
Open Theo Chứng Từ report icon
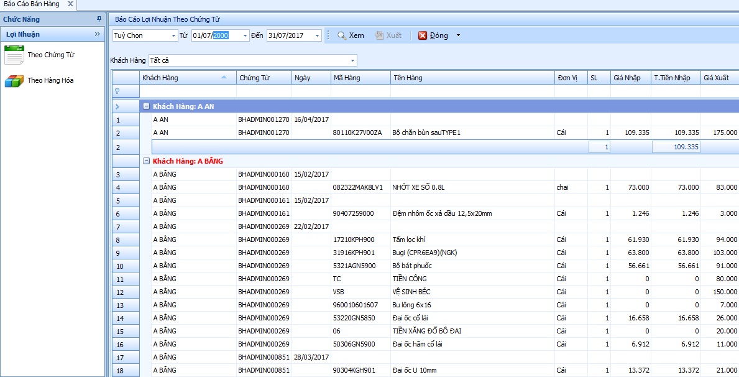[14, 55]
